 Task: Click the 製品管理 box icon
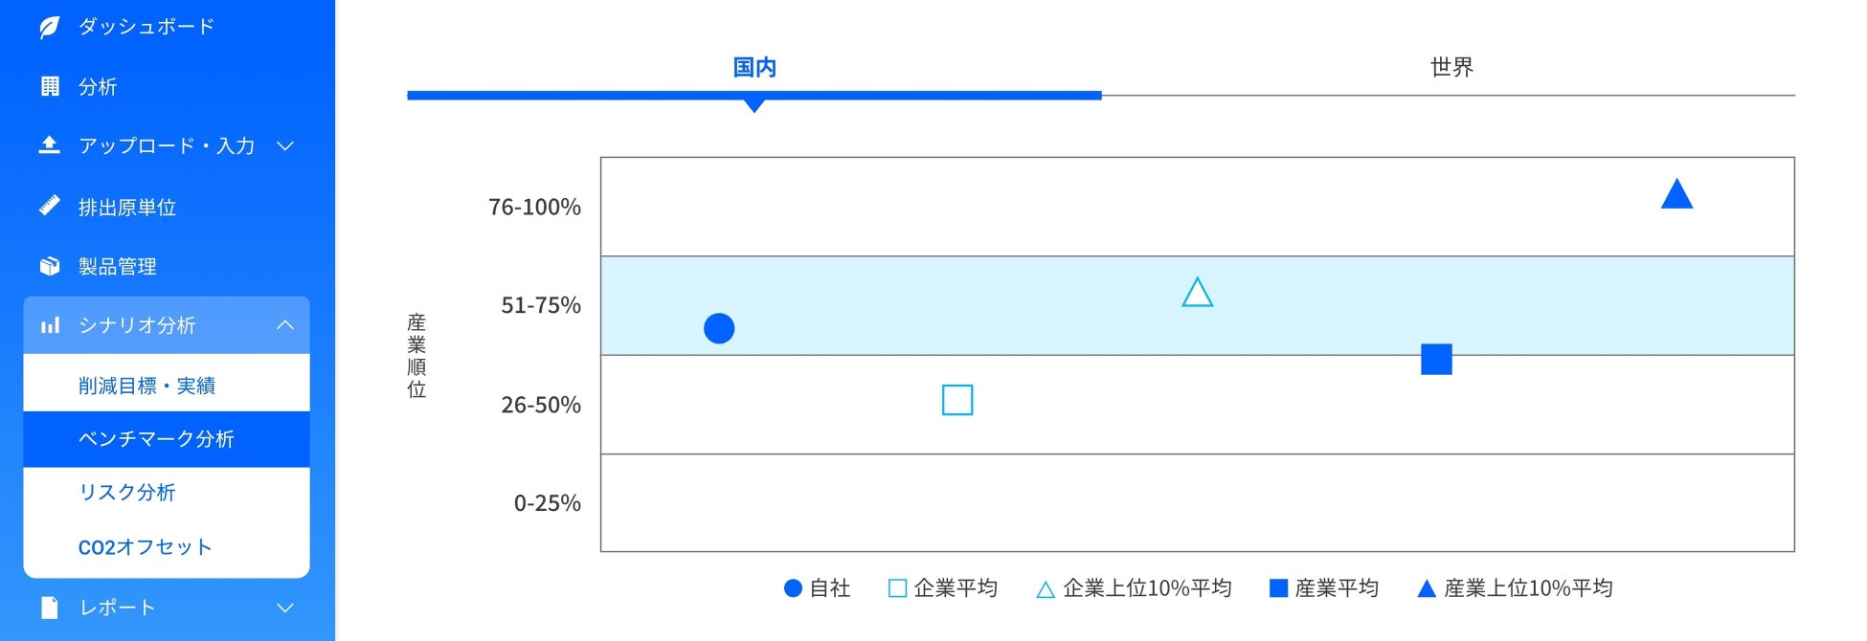pyautogui.click(x=50, y=266)
